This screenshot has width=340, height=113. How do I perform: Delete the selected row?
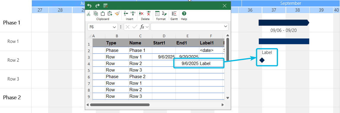(x=141, y=13)
